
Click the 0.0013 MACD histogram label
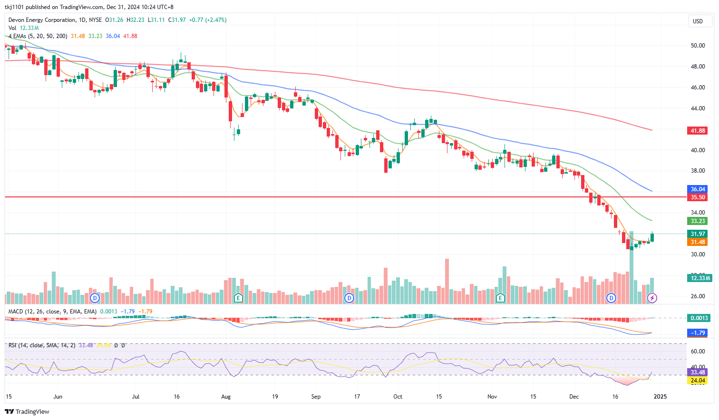click(700, 318)
